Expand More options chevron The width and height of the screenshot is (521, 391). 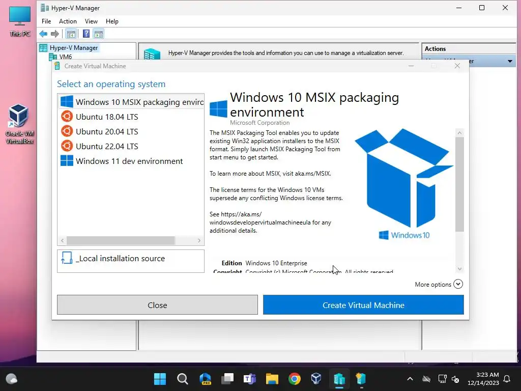point(458,284)
